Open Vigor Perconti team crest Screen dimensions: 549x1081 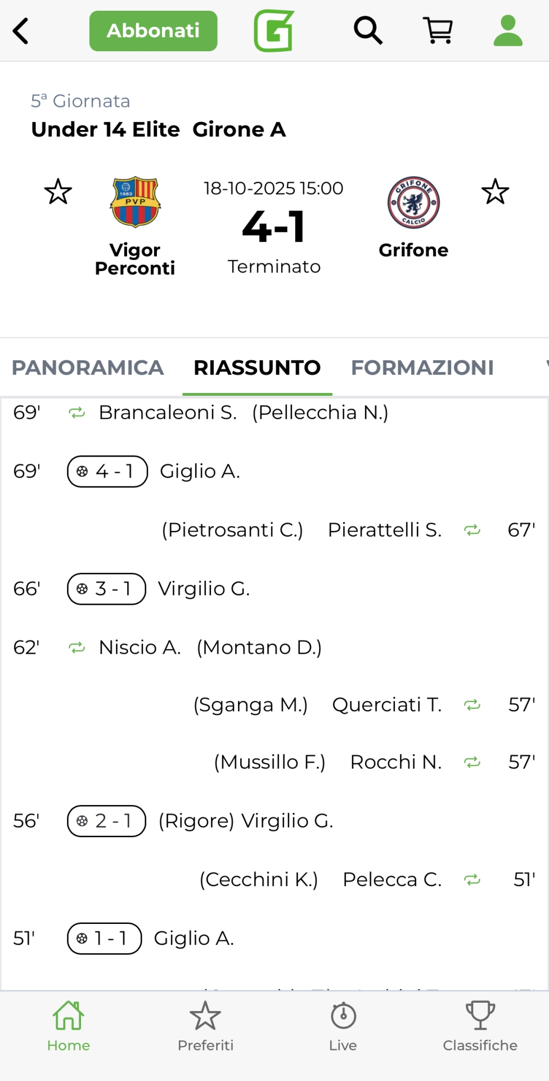(135, 202)
